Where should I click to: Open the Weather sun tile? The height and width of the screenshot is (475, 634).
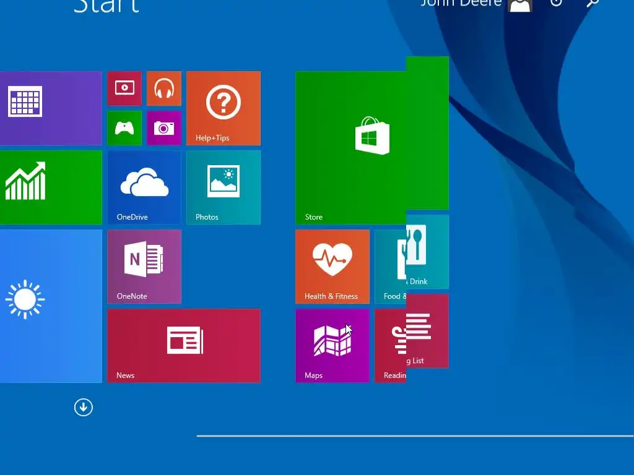pos(51,306)
